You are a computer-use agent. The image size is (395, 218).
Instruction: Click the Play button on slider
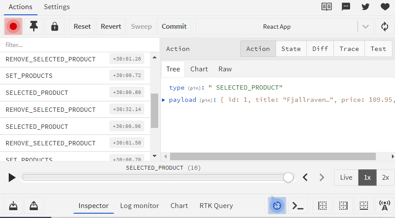[x=12, y=178]
